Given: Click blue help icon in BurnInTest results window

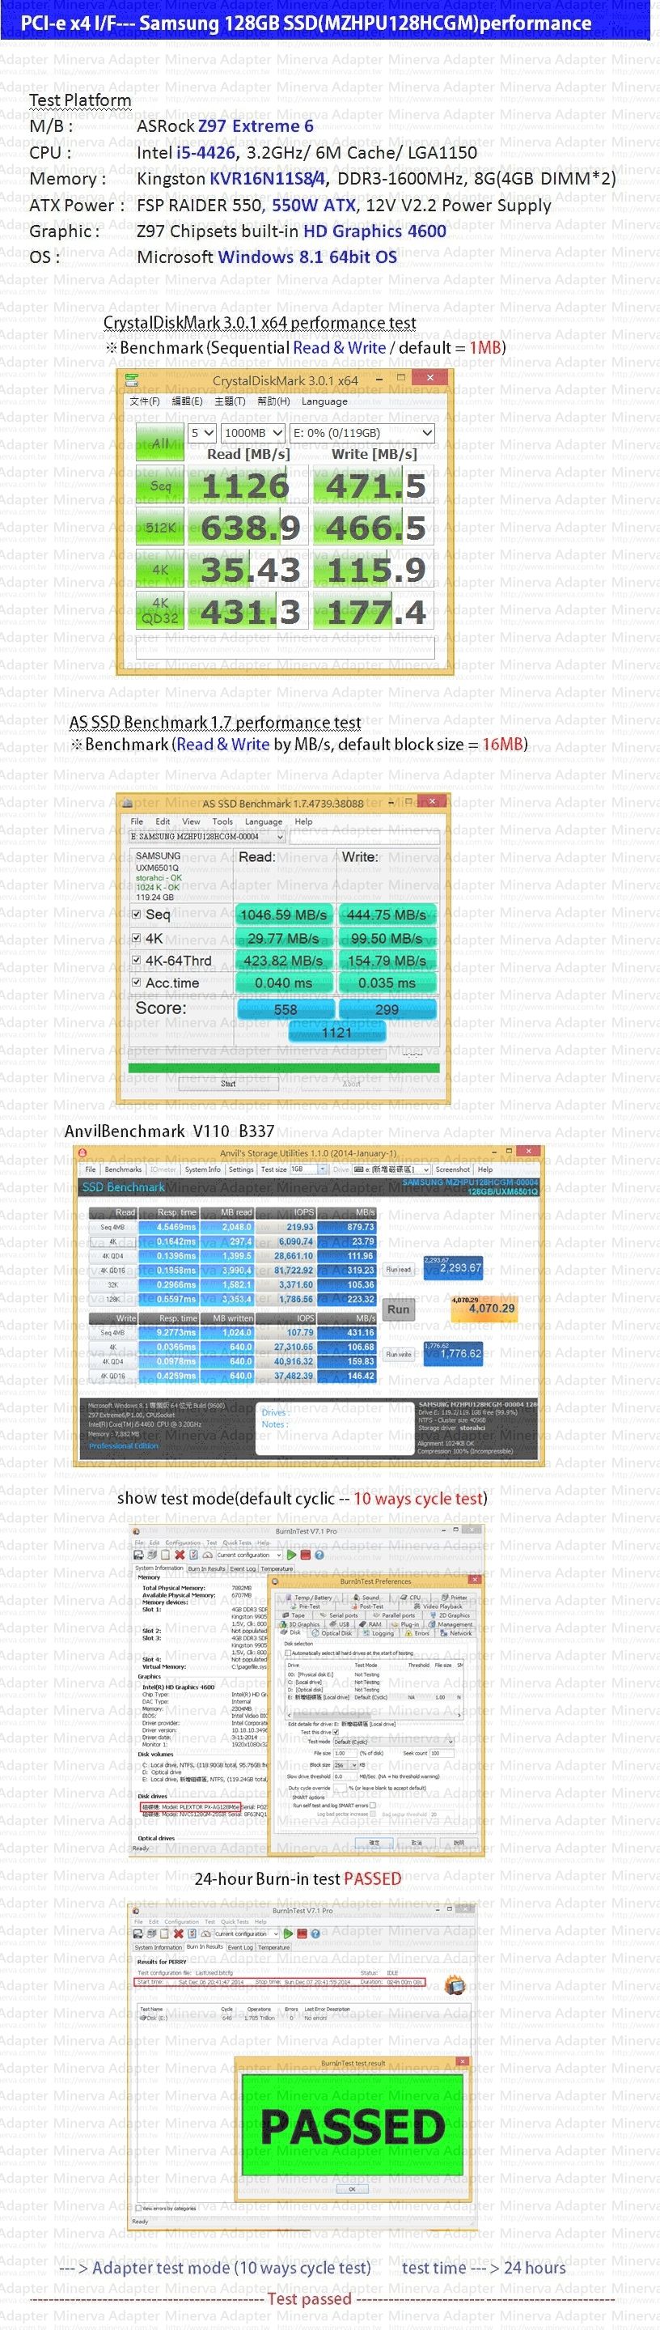Looking at the screenshot, I should tap(315, 1933).
